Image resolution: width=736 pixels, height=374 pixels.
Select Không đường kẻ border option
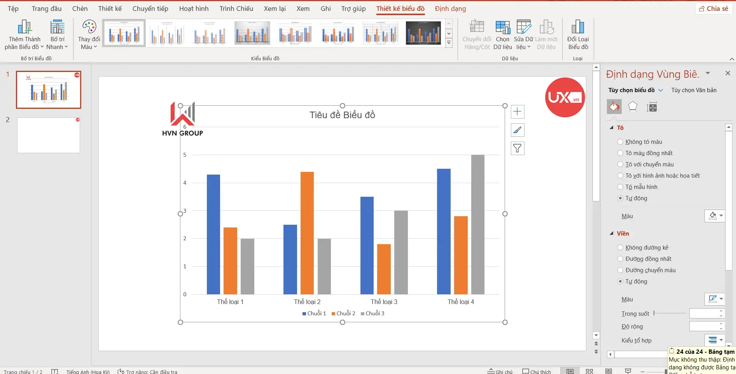621,248
